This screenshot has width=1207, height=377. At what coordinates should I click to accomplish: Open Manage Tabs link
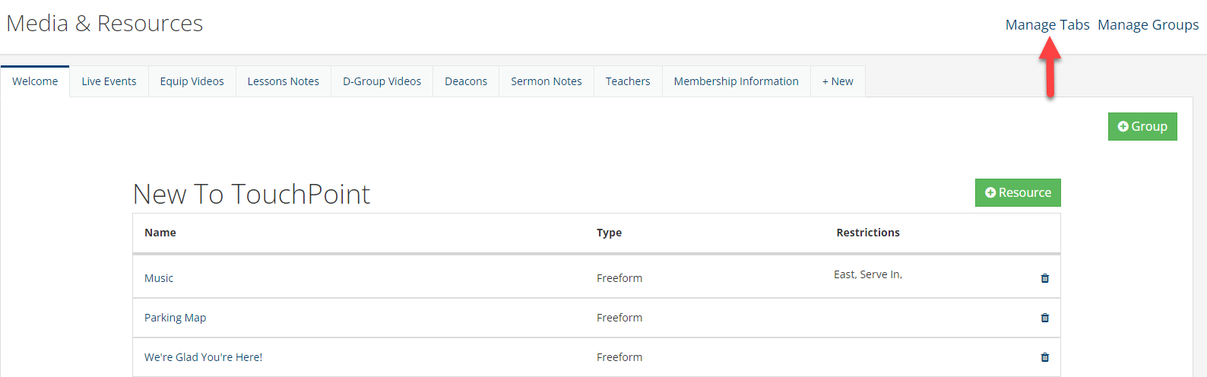(1047, 24)
